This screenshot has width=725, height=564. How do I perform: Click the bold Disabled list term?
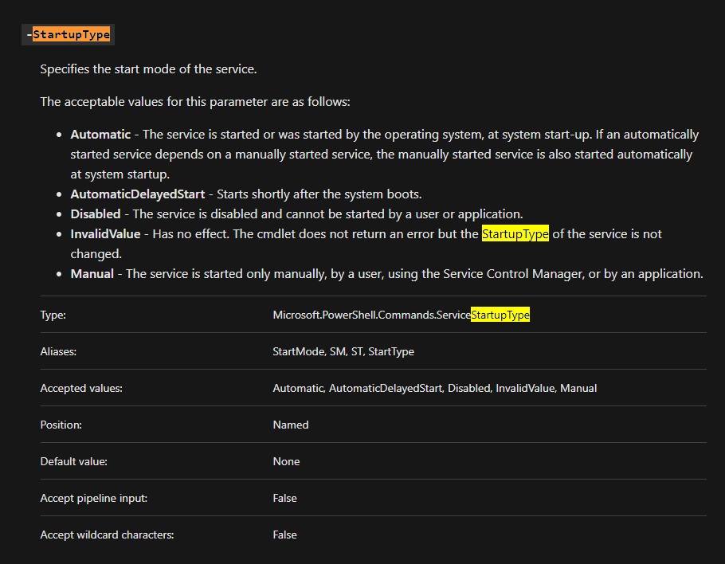95,214
